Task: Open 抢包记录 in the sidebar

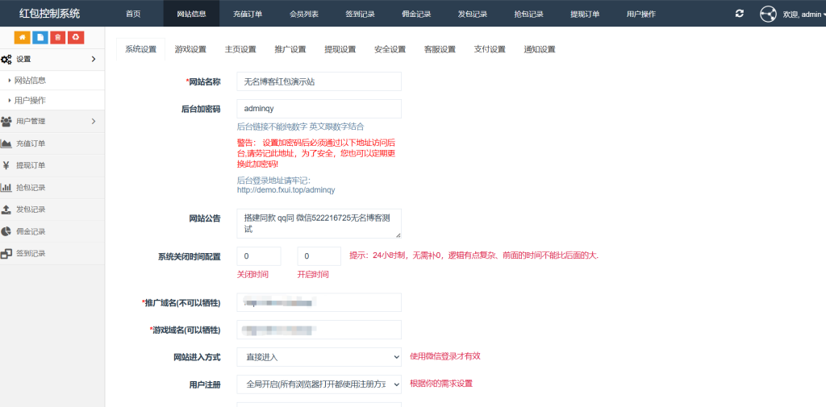Action: click(x=31, y=188)
